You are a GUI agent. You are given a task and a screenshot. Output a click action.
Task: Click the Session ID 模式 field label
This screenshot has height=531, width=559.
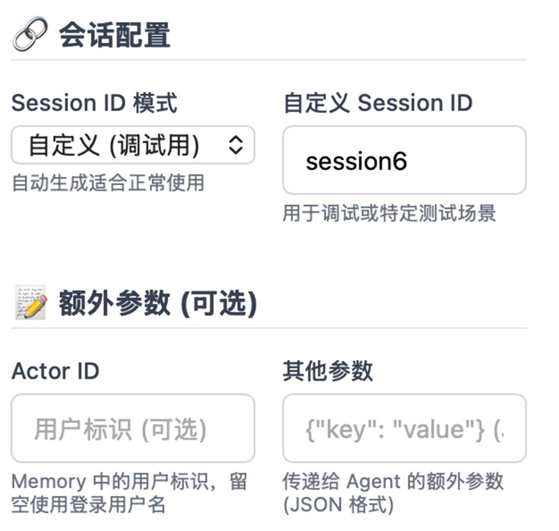pyautogui.click(x=94, y=103)
